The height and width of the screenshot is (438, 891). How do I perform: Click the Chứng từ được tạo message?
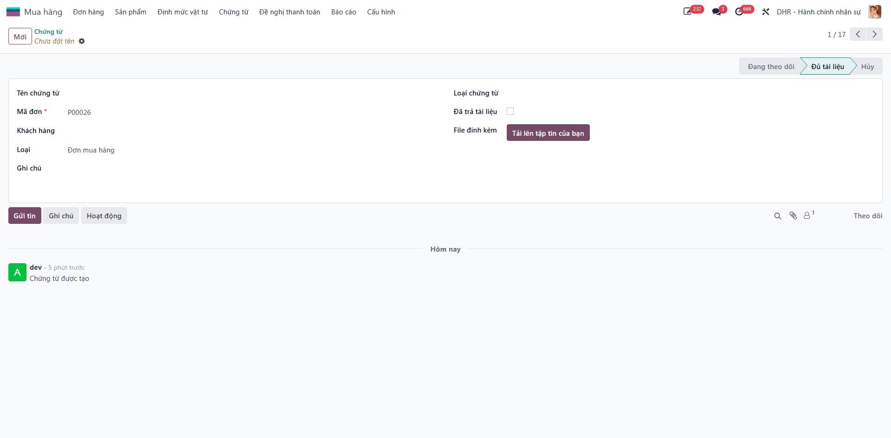59,279
